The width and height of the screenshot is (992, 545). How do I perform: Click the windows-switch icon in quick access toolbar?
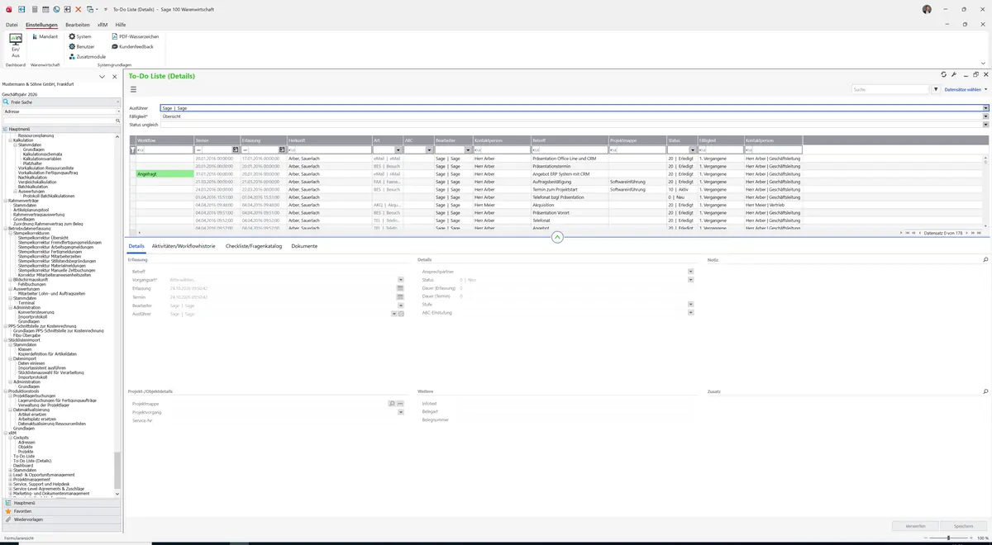(90, 9)
